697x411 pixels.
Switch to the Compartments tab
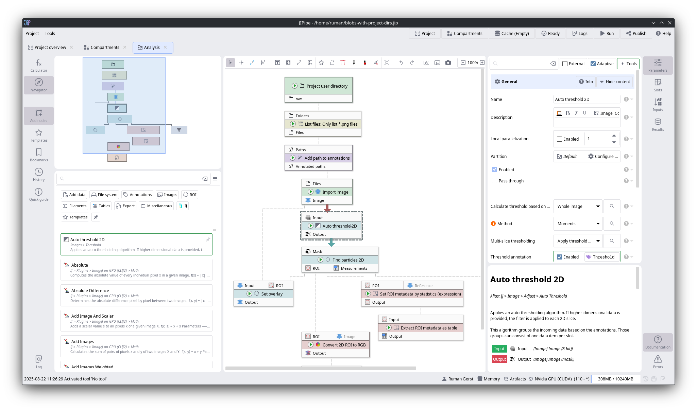coord(105,47)
